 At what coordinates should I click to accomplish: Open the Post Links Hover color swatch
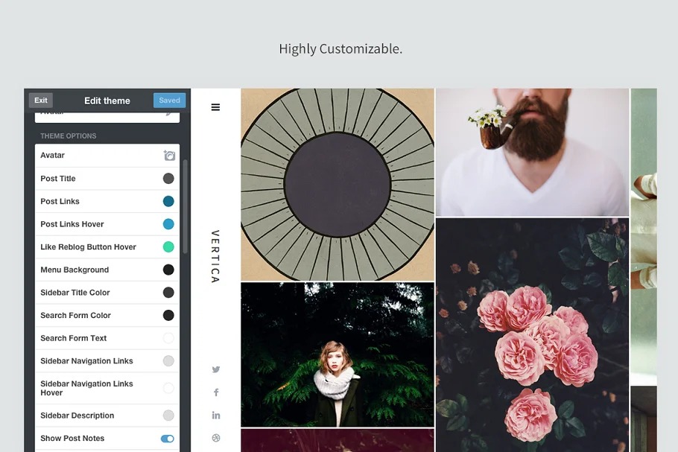(x=168, y=224)
